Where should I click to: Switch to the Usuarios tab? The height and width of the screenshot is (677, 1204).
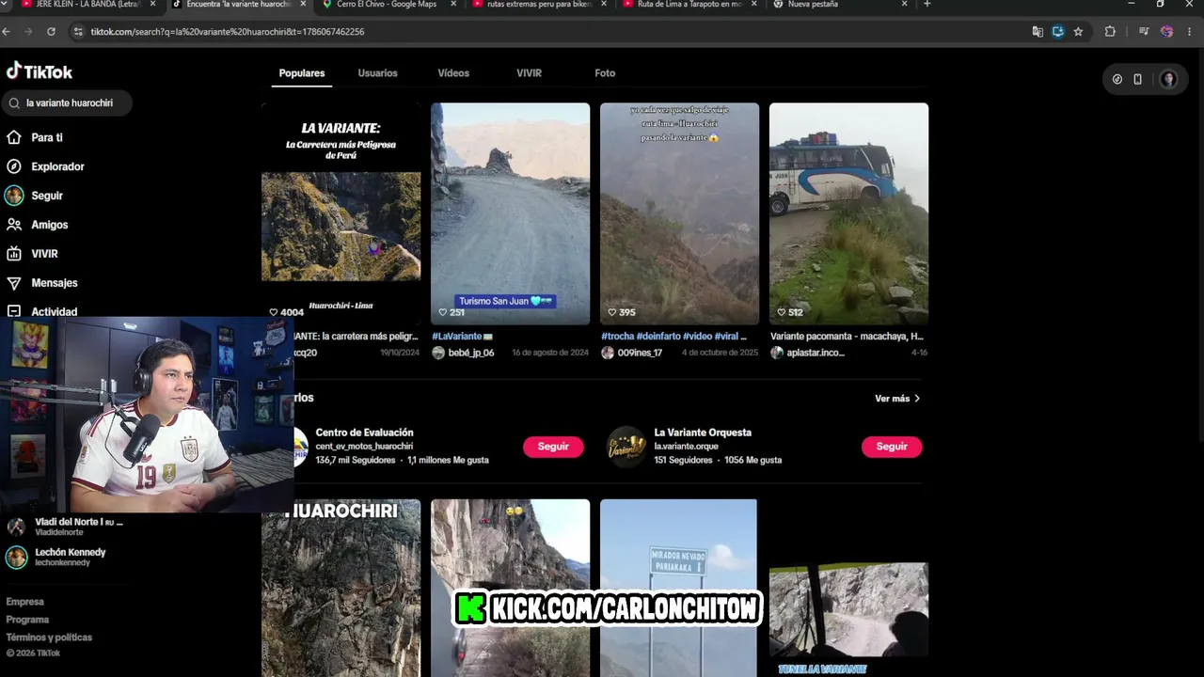(x=377, y=73)
